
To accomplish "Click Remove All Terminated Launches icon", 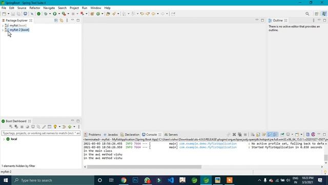I will point(240,135).
